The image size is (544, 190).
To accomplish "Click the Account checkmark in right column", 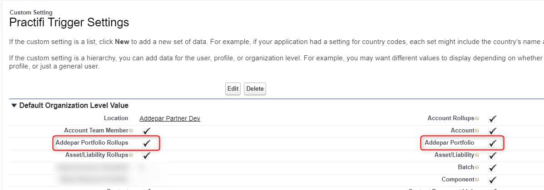I will pyautogui.click(x=492, y=131).
